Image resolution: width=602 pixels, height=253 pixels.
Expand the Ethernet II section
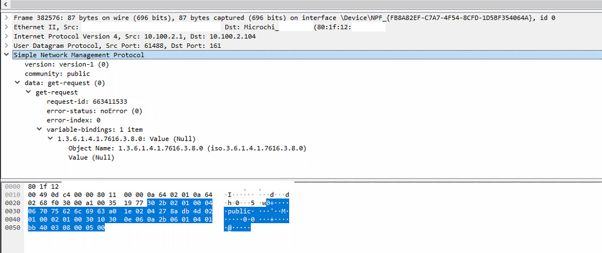[6, 27]
